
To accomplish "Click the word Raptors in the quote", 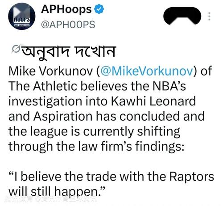I will tap(192, 177).
